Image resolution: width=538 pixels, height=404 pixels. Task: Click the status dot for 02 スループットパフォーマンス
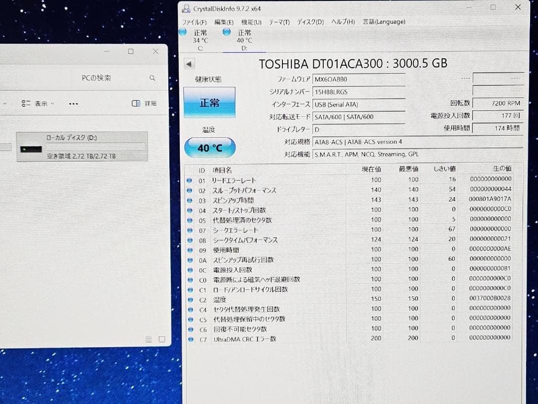click(x=189, y=191)
